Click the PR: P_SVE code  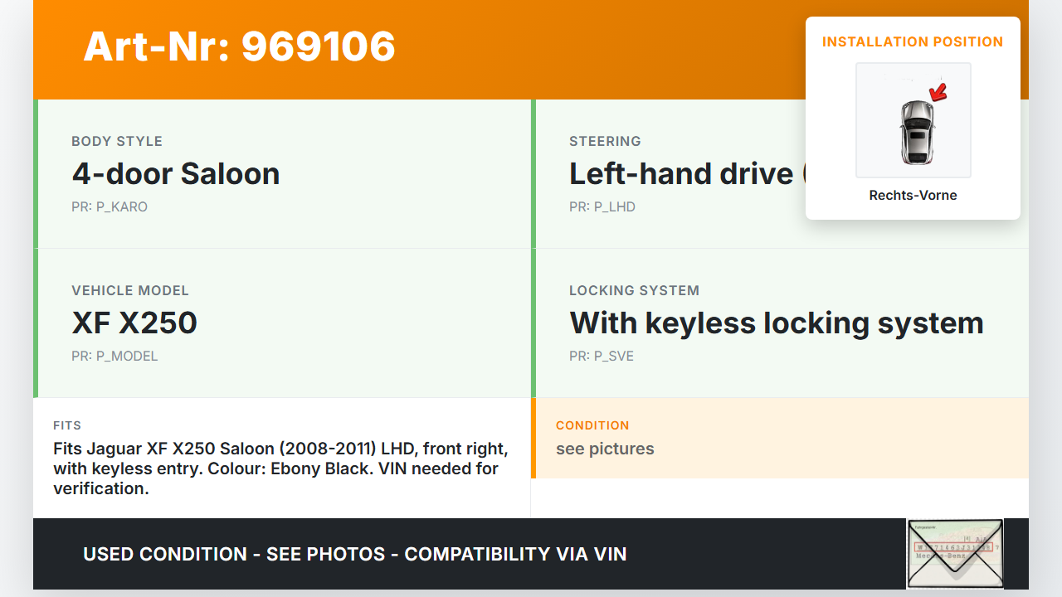tap(602, 356)
